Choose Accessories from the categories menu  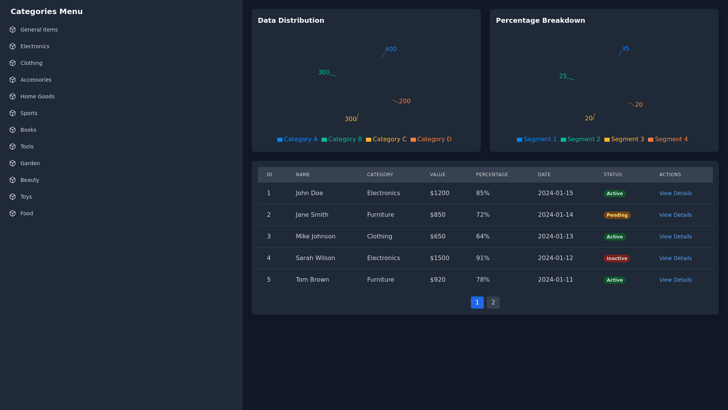36,80
